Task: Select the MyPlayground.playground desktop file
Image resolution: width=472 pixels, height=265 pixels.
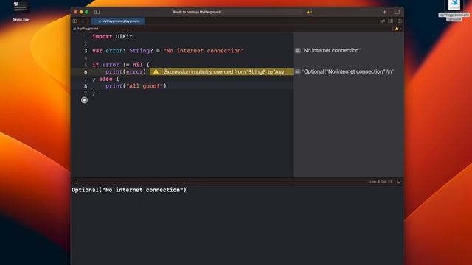Action: 454,10
